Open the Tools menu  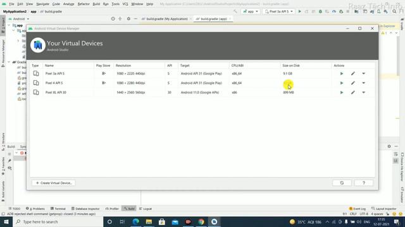tap(115, 4)
